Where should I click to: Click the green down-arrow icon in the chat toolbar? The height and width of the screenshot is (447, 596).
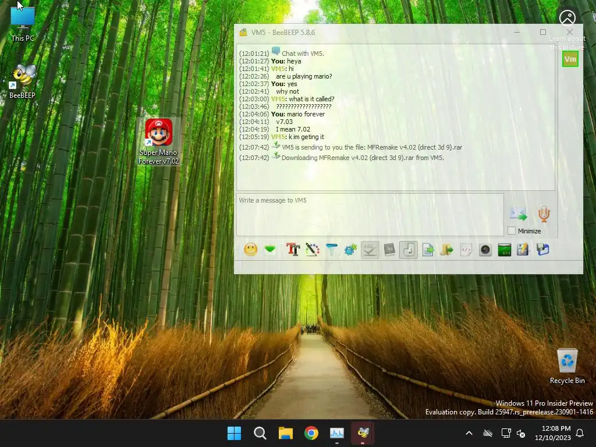point(270,250)
